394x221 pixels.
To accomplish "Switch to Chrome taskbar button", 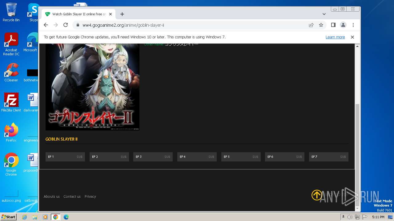I will (x=56, y=217).
